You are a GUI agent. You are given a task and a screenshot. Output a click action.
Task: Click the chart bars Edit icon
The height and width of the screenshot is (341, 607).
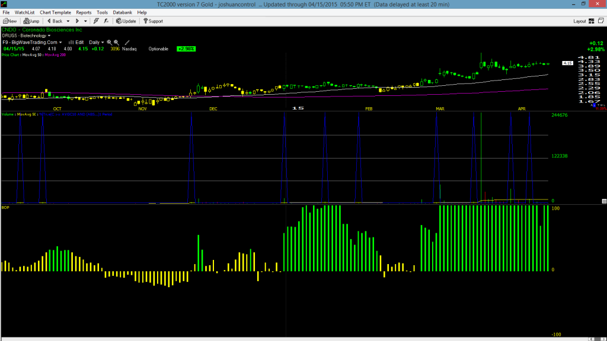pyautogui.click(x=76, y=43)
